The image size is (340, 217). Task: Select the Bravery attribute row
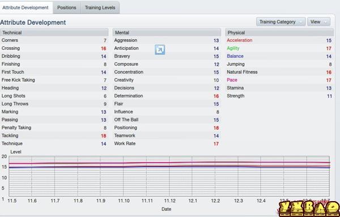[x=167, y=56]
